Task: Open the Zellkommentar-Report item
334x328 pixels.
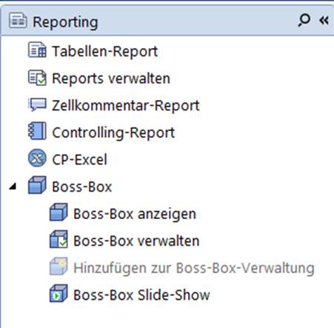Action: [x=126, y=106]
